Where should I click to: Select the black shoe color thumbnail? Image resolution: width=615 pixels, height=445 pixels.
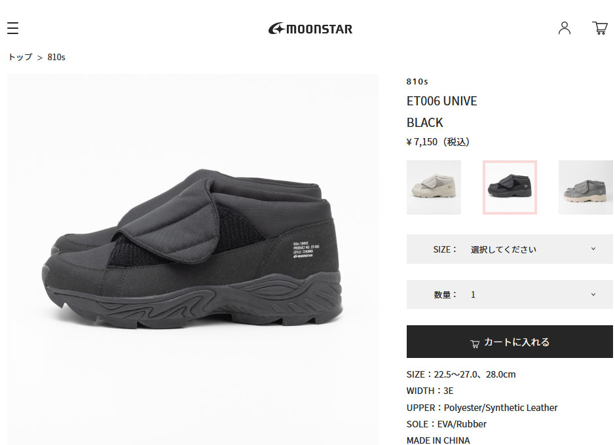[x=510, y=187]
